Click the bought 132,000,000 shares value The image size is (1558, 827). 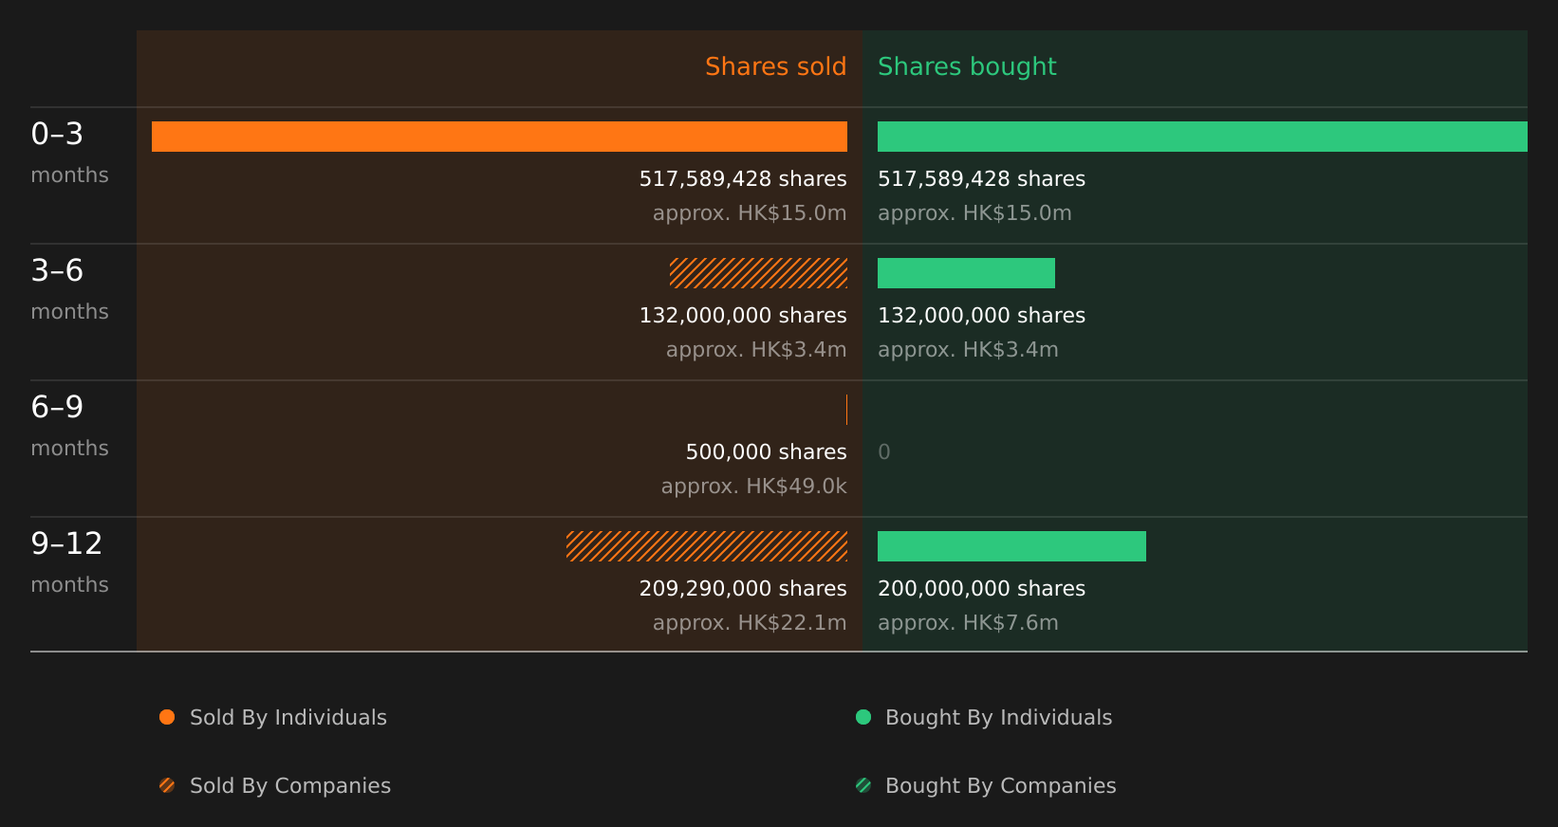981,316
